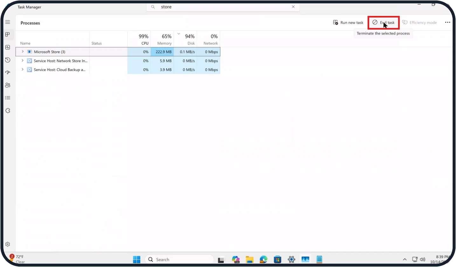Screen dimensions: 456x267
Task: Click the 0.1 MB/s disk cell
Action: click(x=185, y=51)
